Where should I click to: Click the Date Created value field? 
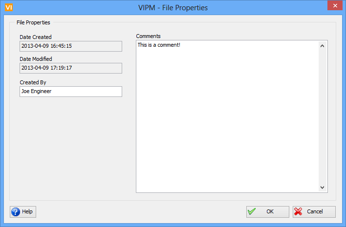70,46
